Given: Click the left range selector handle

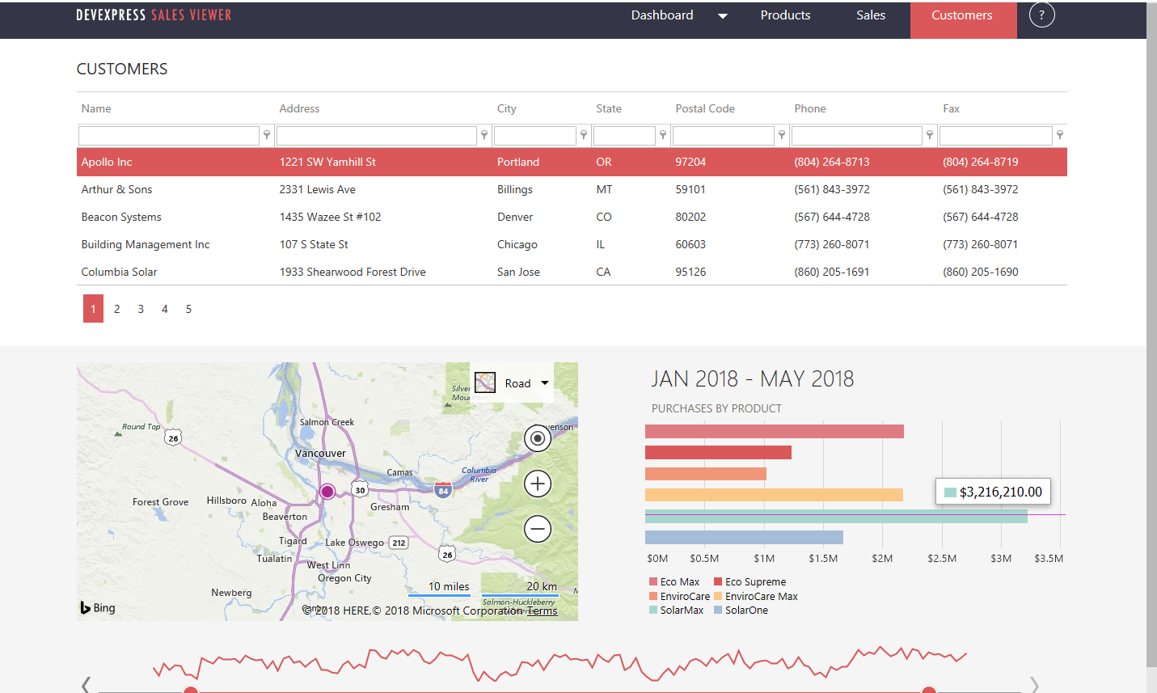Looking at the screenshot, I should click(x=191, y=690).
